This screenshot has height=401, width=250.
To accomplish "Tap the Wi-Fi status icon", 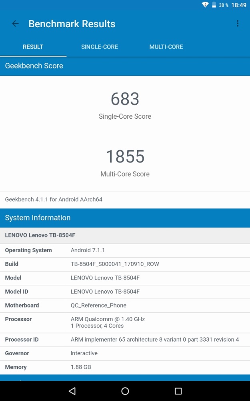I will (x=205, y=5).
